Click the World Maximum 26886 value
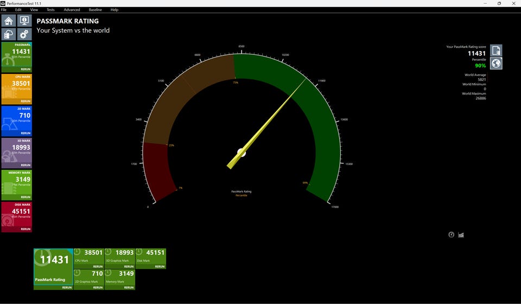Screen dimensions: 521x304 coord(480,98)
